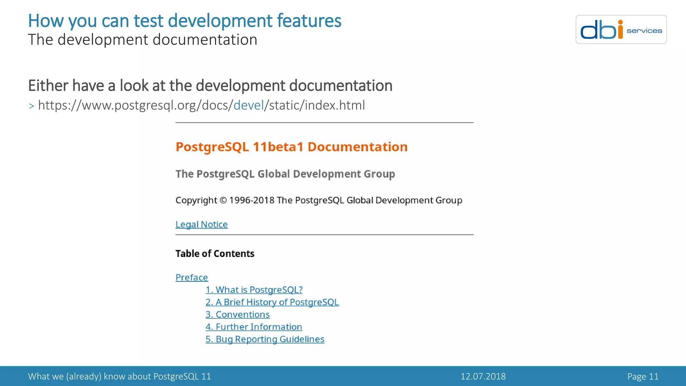Click 'The development documentation' subtitle
The width and height of the screenshot is (686, 386).
click(x=143, y=40)
